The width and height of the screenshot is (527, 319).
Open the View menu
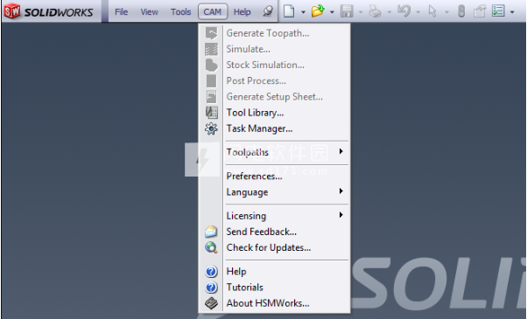149,12
